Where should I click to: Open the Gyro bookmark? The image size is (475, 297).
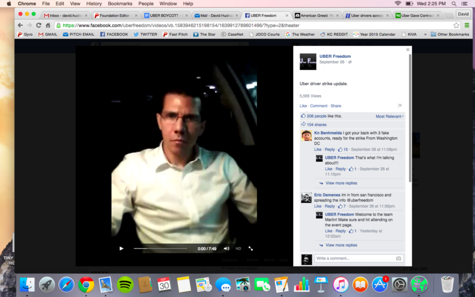[25, 34]
